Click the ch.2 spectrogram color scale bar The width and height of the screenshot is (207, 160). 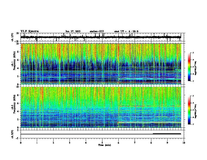pos(189,110)
